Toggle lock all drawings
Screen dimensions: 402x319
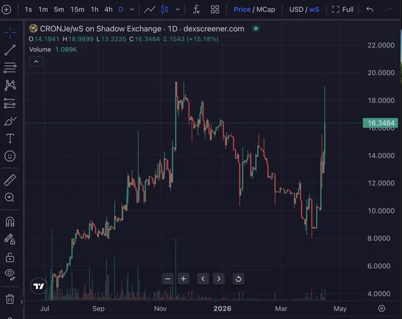coord(10,257)
